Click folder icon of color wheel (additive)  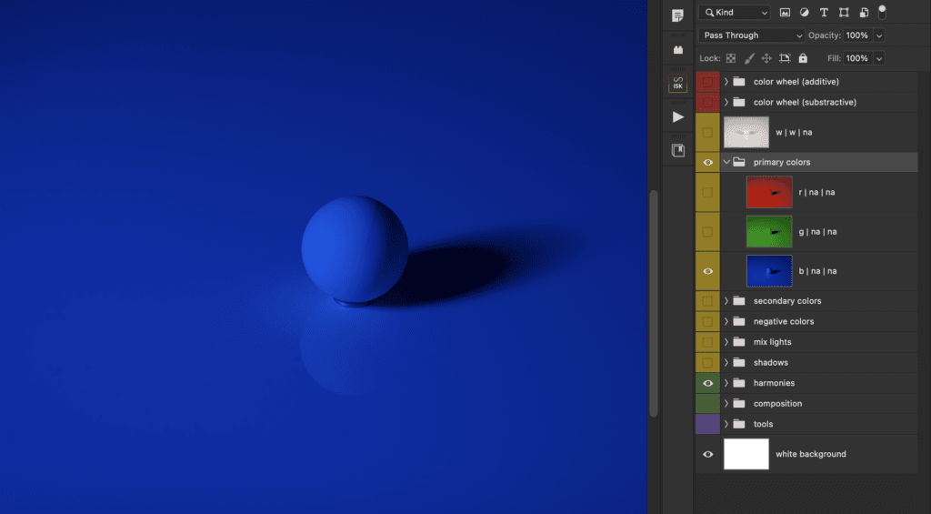(x=738, y=81)
